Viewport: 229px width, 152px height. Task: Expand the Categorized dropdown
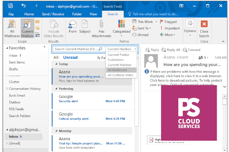pyautogui.click(x=121, y=32)
